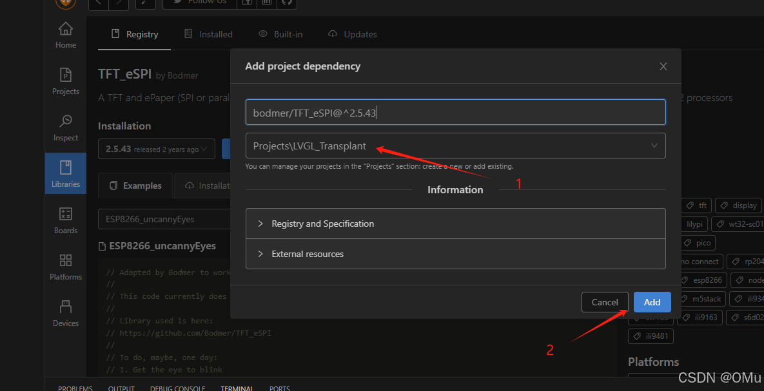The image size is (764, 391).
Task: Click the pico tag
Action: point(698,242)
